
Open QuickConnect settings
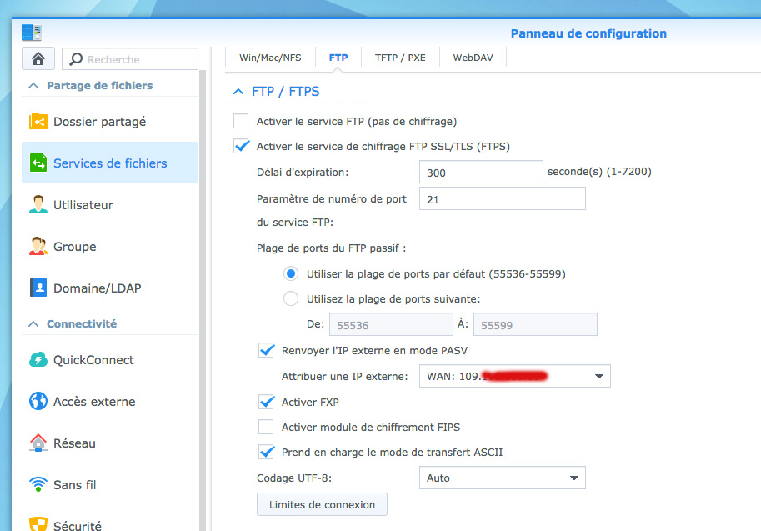coord(93,360)
